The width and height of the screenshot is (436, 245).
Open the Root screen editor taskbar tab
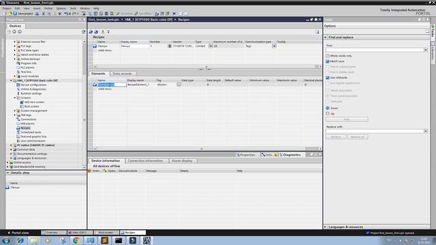point(106,233)
